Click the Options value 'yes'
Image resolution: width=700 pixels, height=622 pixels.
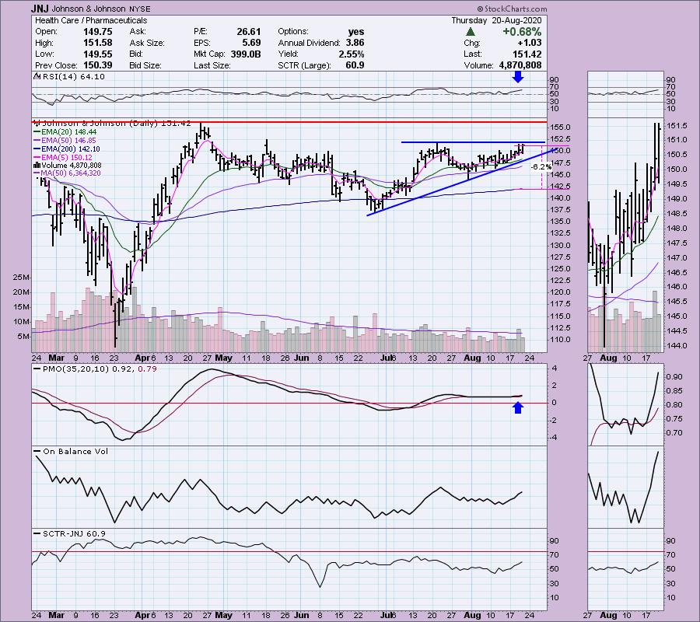coord(356,32)
